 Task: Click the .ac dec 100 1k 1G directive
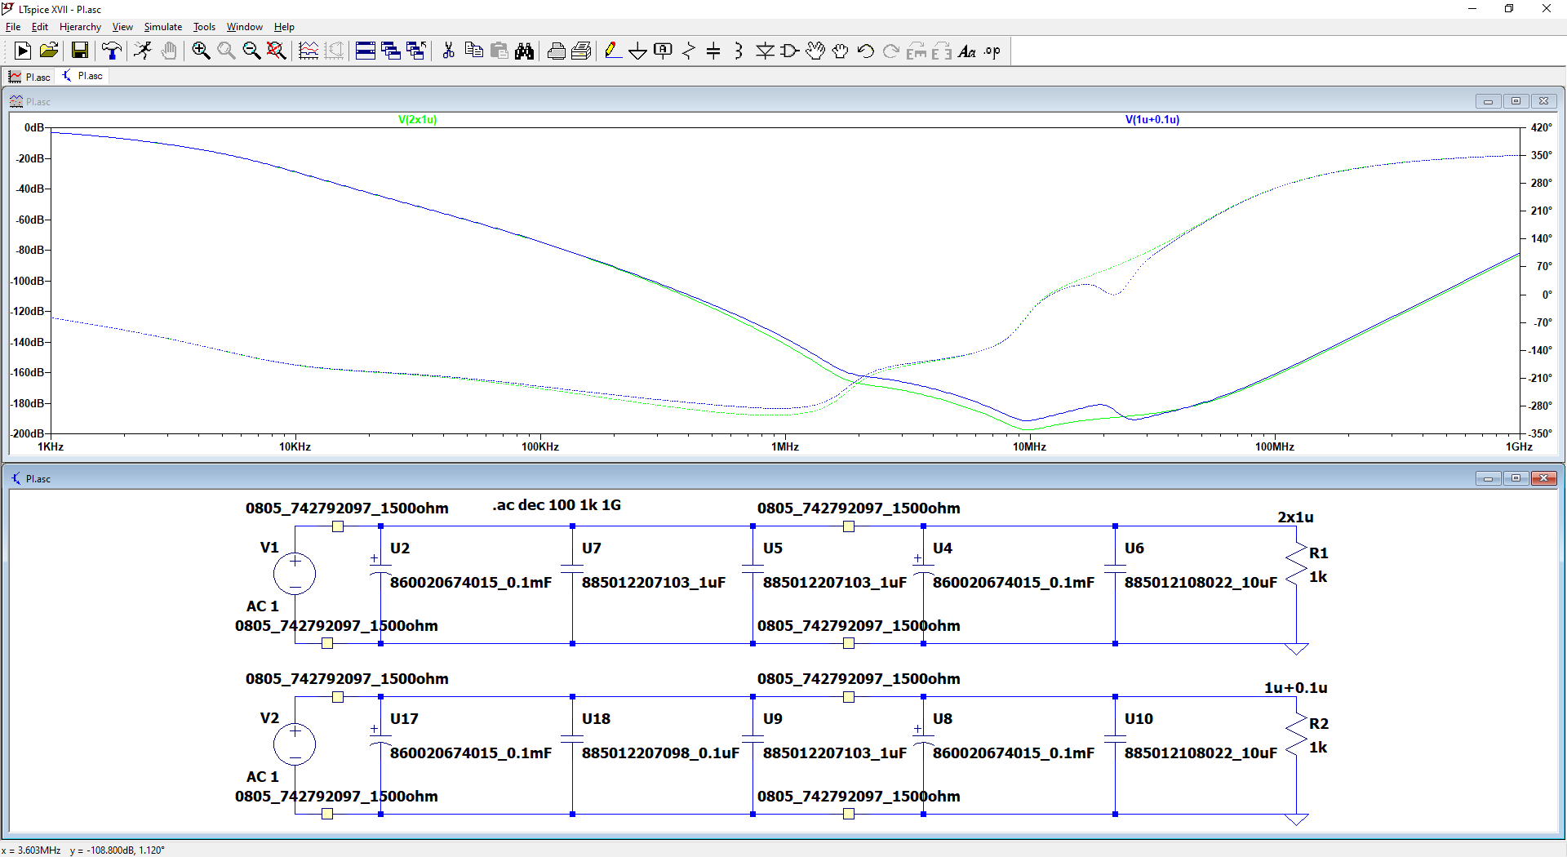pos(557,505)
